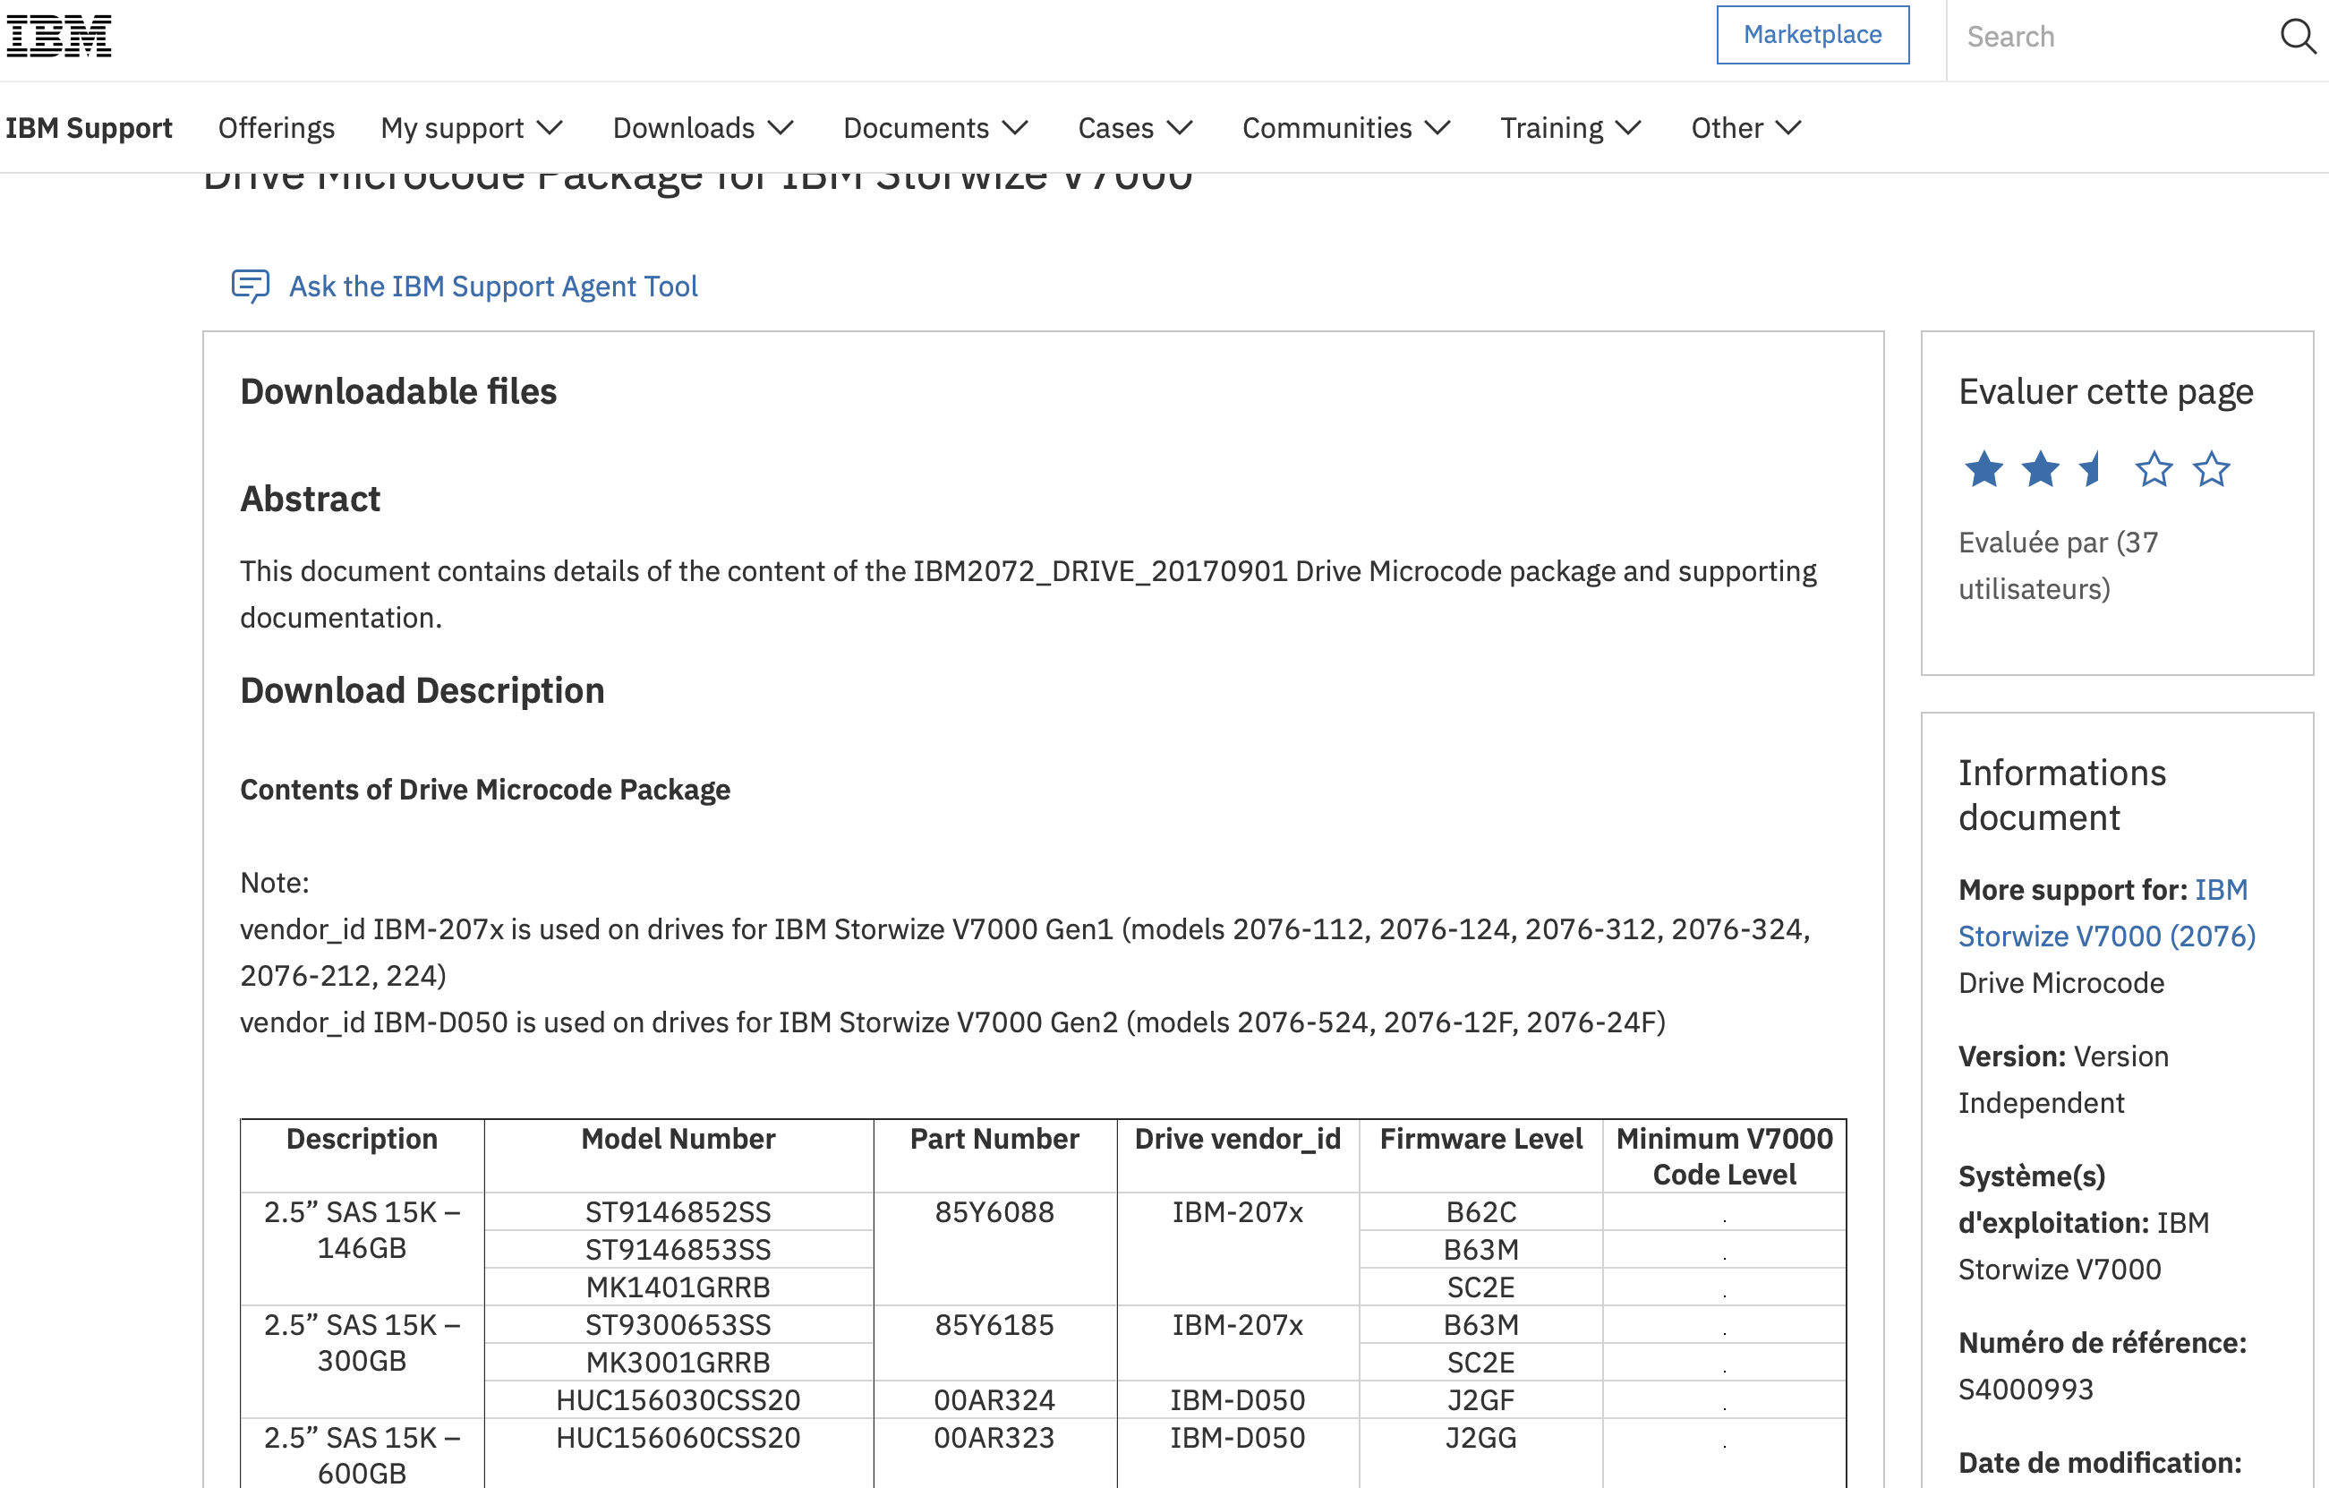Expand the Communities menu

click(x=1345, y=128)
